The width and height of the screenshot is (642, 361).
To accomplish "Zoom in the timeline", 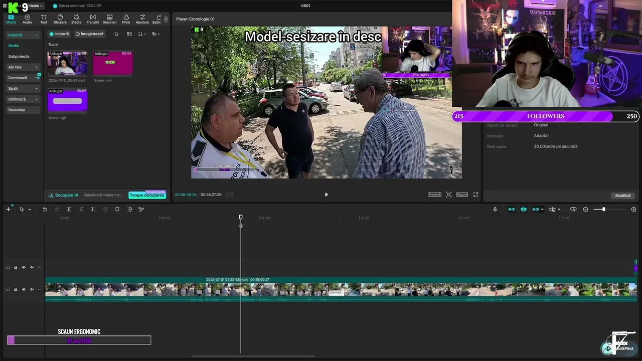I will click(633, 209).
